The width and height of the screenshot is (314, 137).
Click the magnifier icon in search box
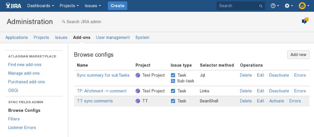pos(261,6)
